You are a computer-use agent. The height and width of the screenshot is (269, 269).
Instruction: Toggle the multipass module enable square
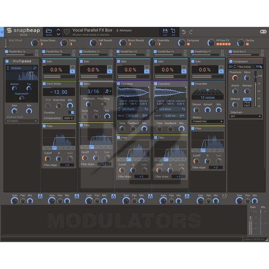click(x=7, y=61)
